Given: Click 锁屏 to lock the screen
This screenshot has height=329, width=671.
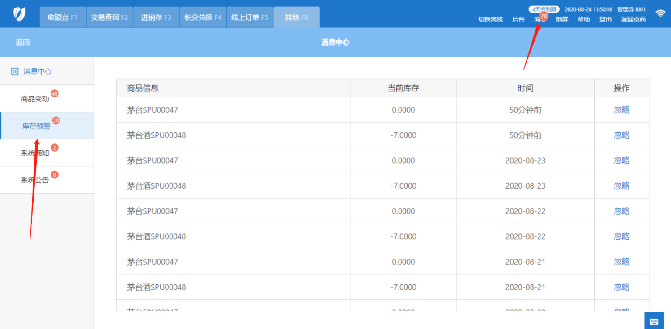Looking at the screenshot, I should tap(562, 19).
